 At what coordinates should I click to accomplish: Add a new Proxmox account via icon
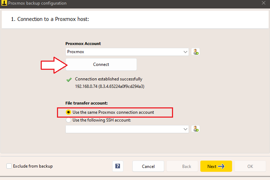[x=195, y=52]
